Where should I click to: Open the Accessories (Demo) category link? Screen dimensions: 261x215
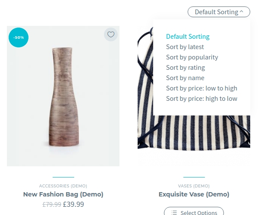[x=63, y=186]
